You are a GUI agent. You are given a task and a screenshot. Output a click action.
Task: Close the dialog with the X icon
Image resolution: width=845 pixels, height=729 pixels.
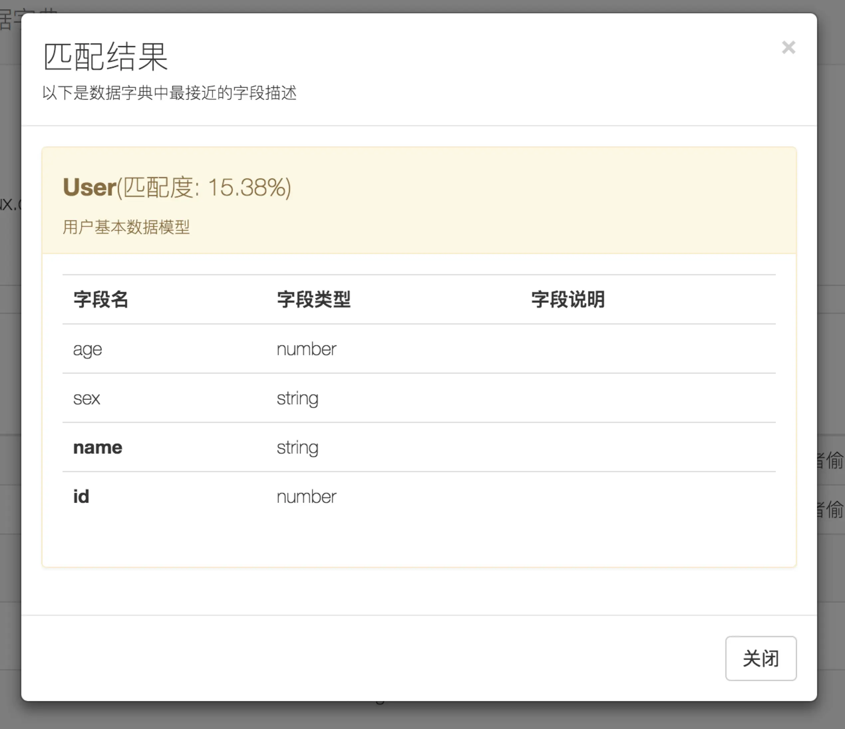[788, 48]
